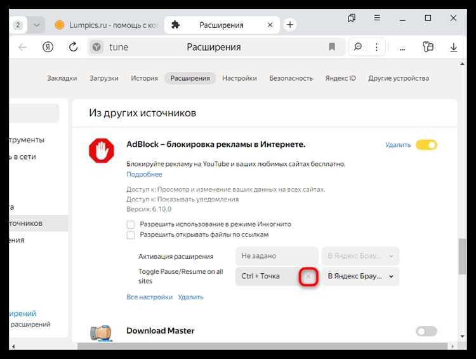Open the downloads arrow icon
This screenshot has height=359, width=476.
click(454, 47)
